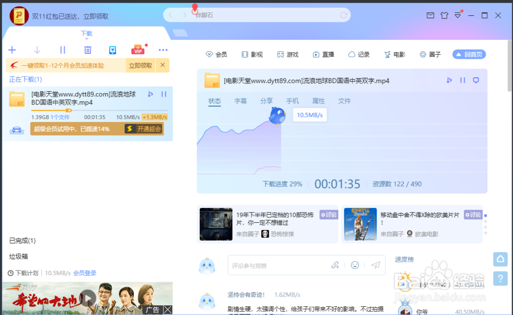This screenshot has width=513, height=315.
Task: Play while downloading in the download list item
Action: [x=150, y=94]
